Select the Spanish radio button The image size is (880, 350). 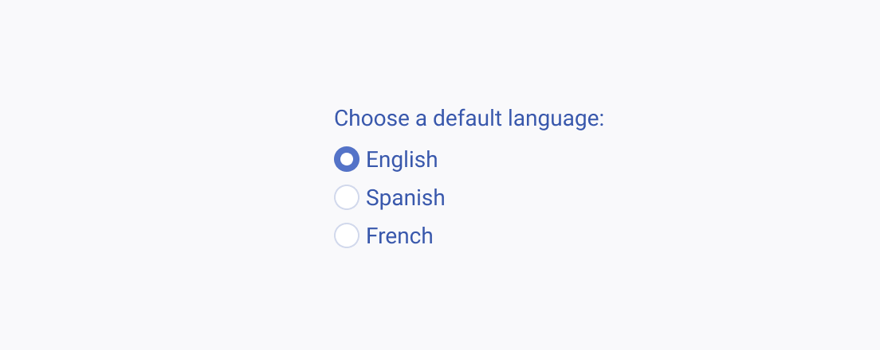346,197
